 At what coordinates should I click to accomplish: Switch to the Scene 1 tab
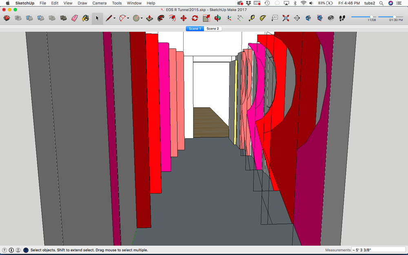coord(195,29)
